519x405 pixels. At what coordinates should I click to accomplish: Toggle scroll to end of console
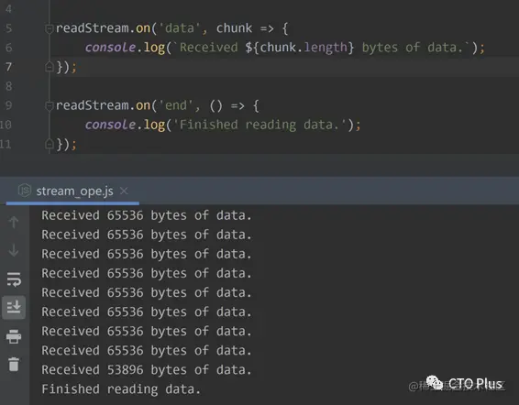point(14,307)
